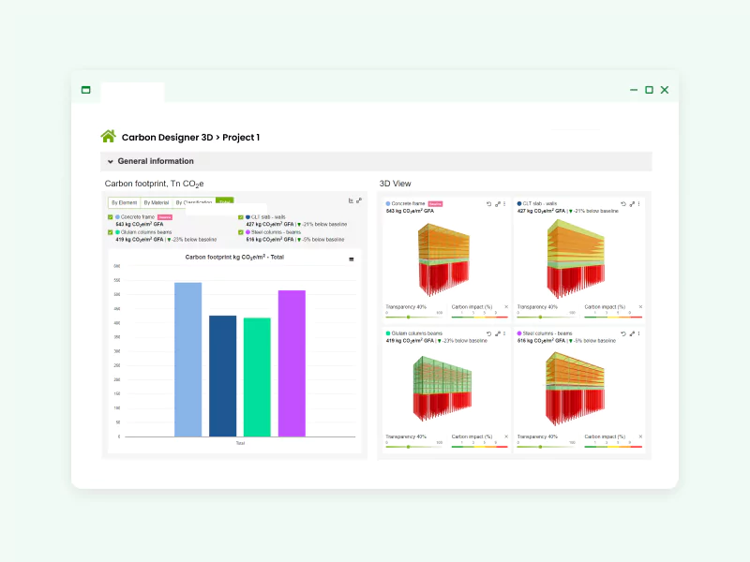
Task: Select the By Material tab
Action: pos(156,202)
